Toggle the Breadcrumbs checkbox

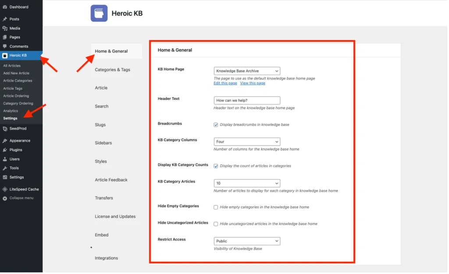[x=216, y=125]
